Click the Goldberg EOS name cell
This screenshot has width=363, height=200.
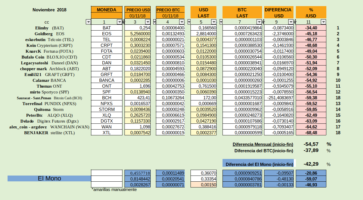49,34
